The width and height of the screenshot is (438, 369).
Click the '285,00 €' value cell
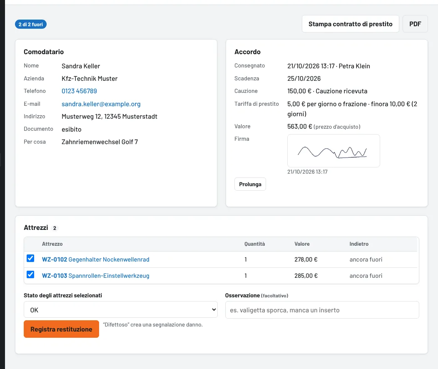click(x=306, y=276)
